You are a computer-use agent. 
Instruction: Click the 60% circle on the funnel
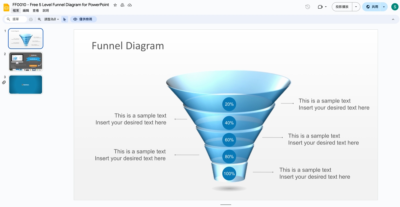[x=229, y=140]
